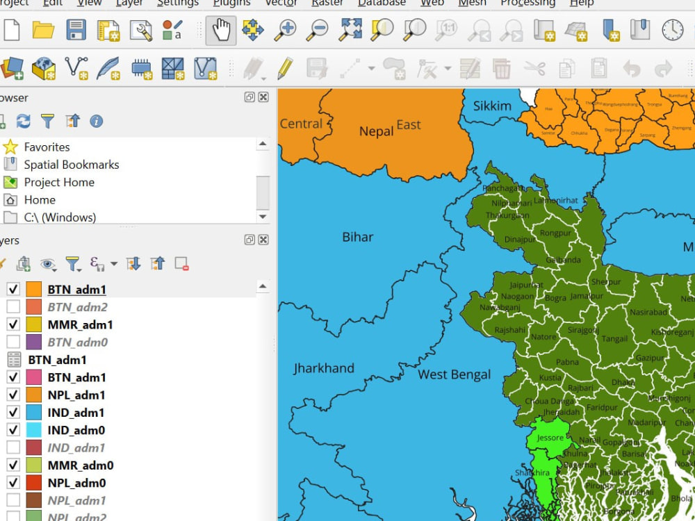Toggle the pink BTN_adm1 layer checkbox
The height and width of the screenshot is (521, 695).
click(x=13, y=377)
